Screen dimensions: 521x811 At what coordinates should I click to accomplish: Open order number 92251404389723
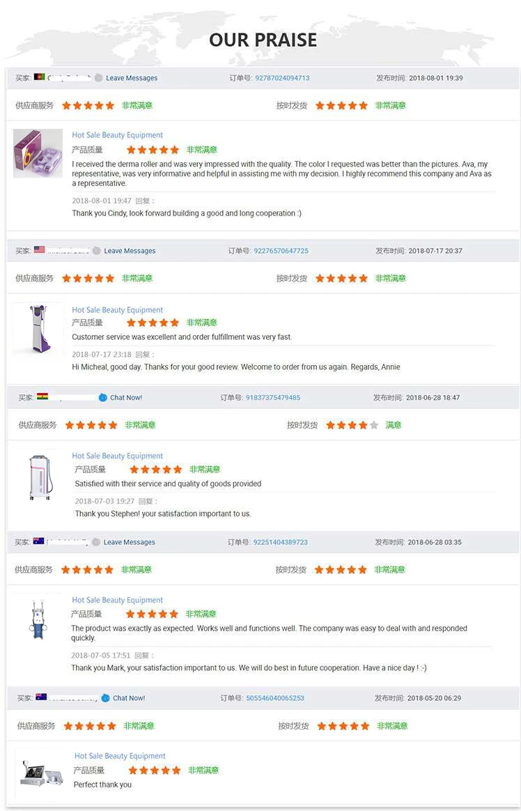pos(280,542)
